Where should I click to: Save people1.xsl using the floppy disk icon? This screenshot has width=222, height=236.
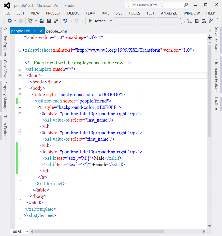pyautogui.click(x=49, y=21)
